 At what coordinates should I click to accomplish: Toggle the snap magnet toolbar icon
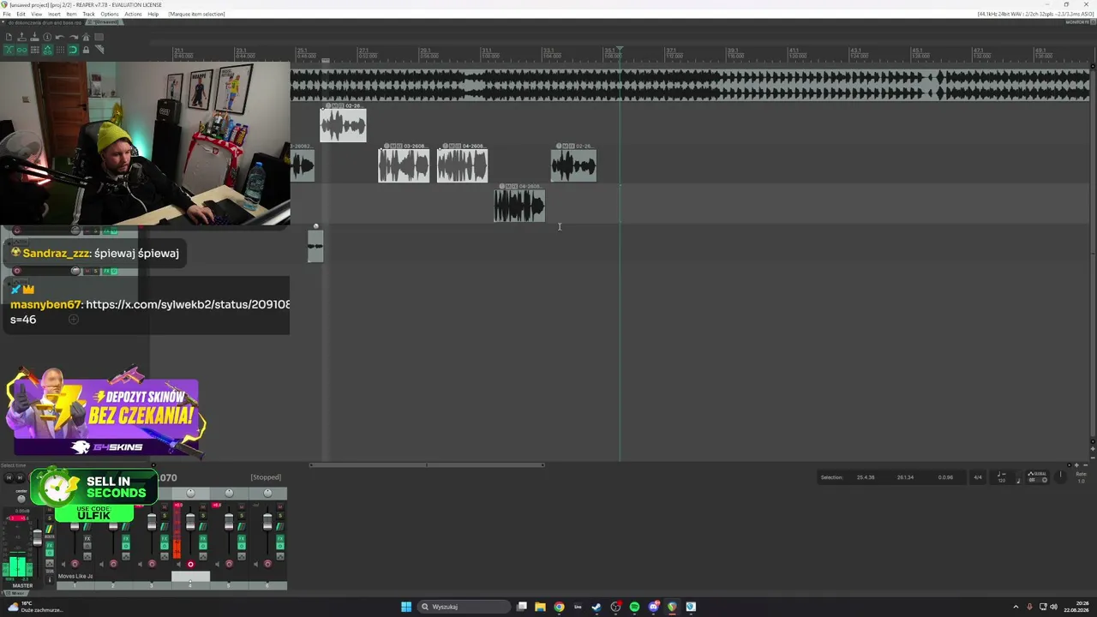click(73, 50)
